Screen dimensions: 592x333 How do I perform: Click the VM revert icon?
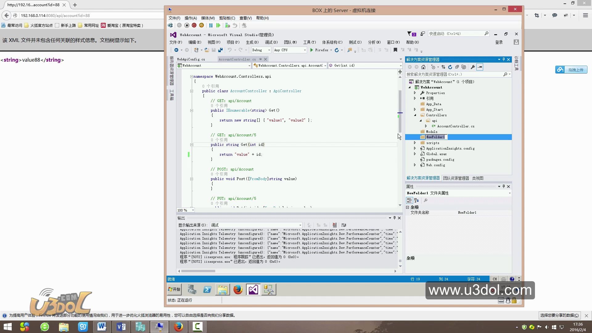tap(235, 26)
